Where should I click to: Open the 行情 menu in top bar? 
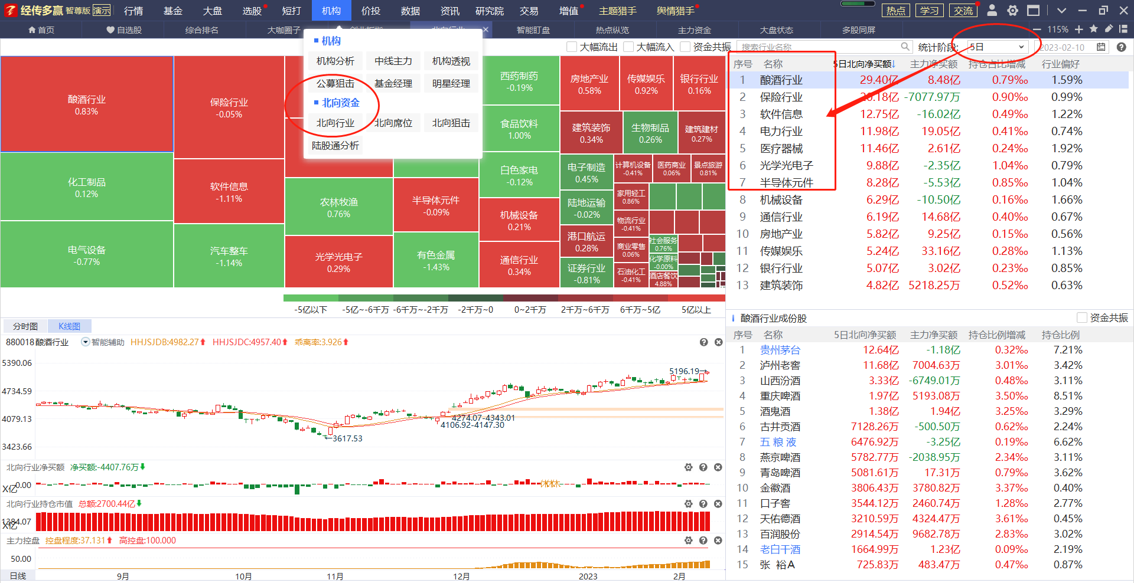tap(133, 11)
